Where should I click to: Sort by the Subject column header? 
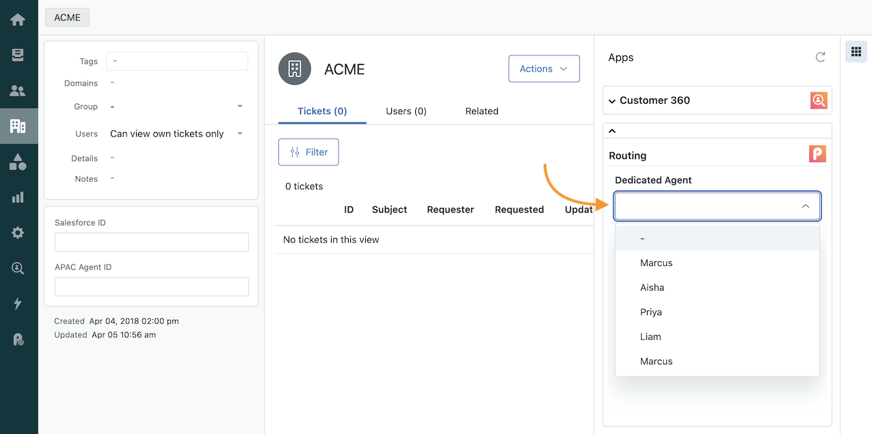coord(390,210)
